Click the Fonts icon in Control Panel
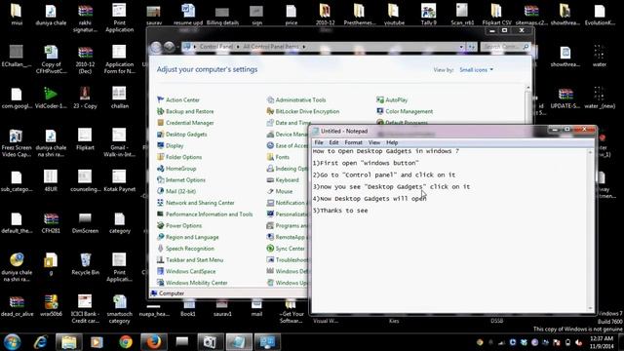 point(270,157)
